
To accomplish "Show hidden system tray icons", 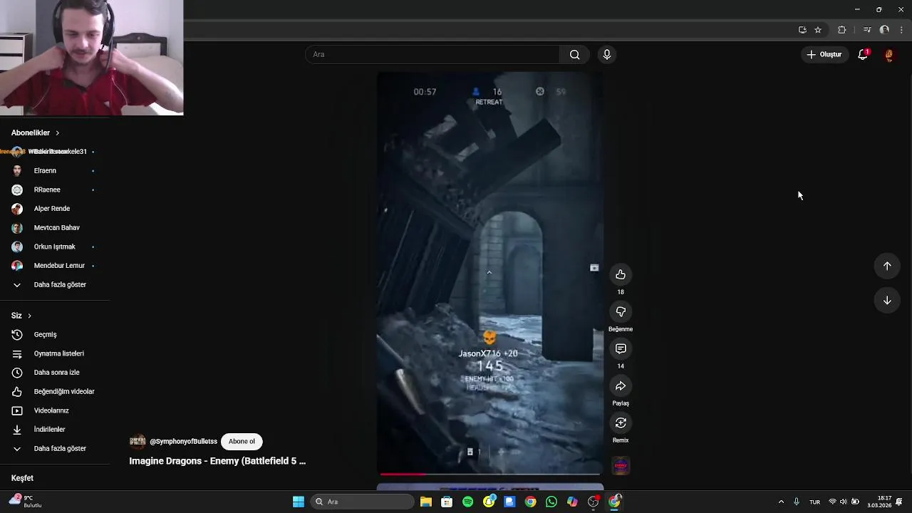I will pyautogui.click(x=781, y=502).
